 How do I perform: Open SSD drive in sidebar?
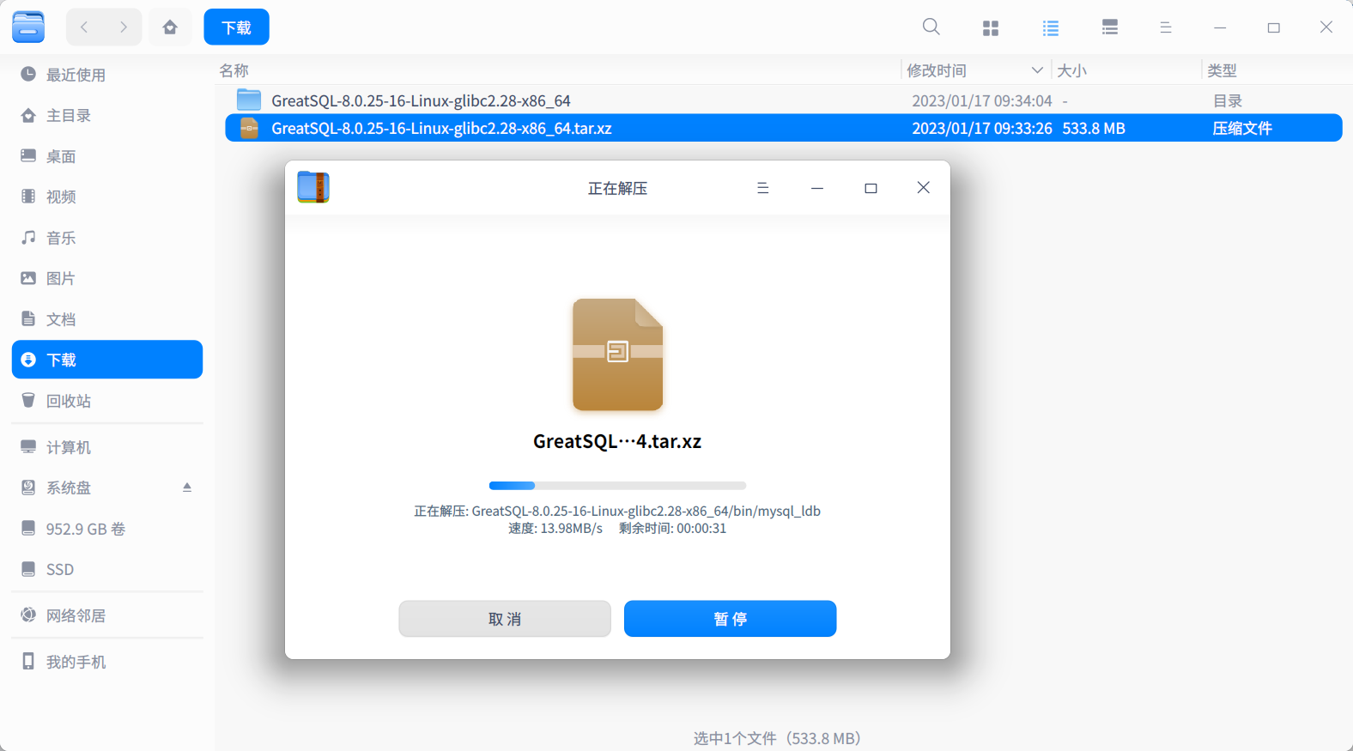107,569
